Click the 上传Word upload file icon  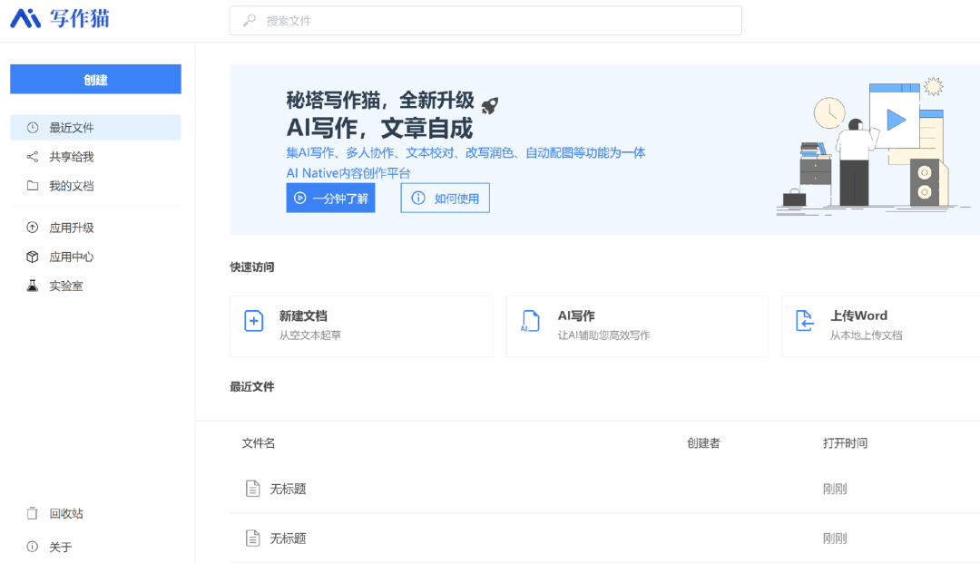coord(804,321)
